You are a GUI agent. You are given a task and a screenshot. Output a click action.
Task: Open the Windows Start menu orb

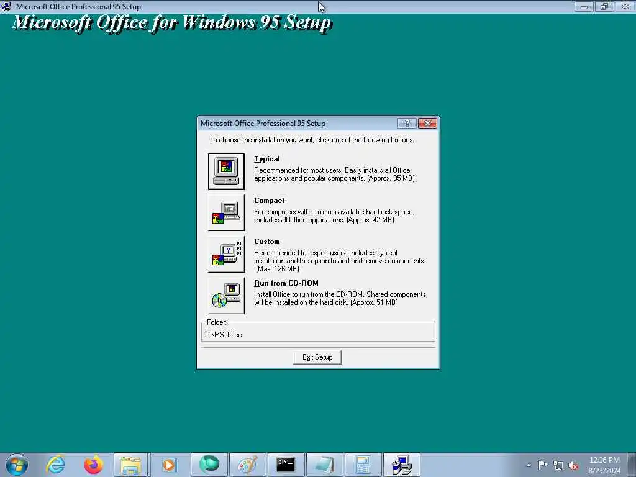click(17, 465)
